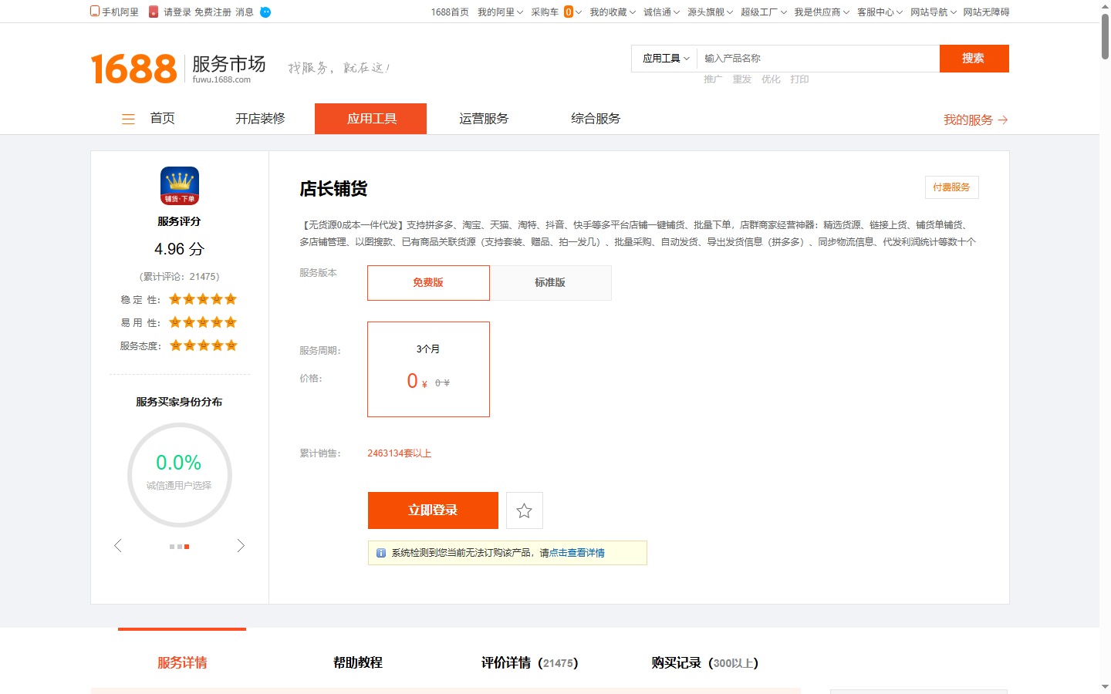1111x694 pixels.
Task: Click the 服务态度 star rating
Action: (204, 345)
